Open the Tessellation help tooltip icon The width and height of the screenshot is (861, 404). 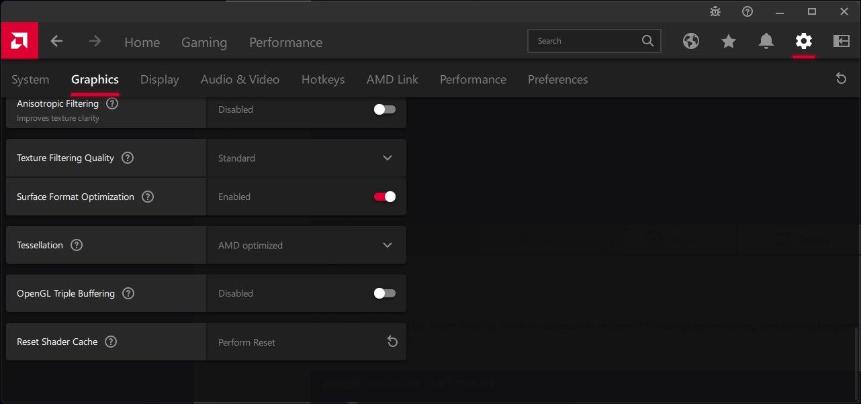pyautogui.click(x=76, y=244)
